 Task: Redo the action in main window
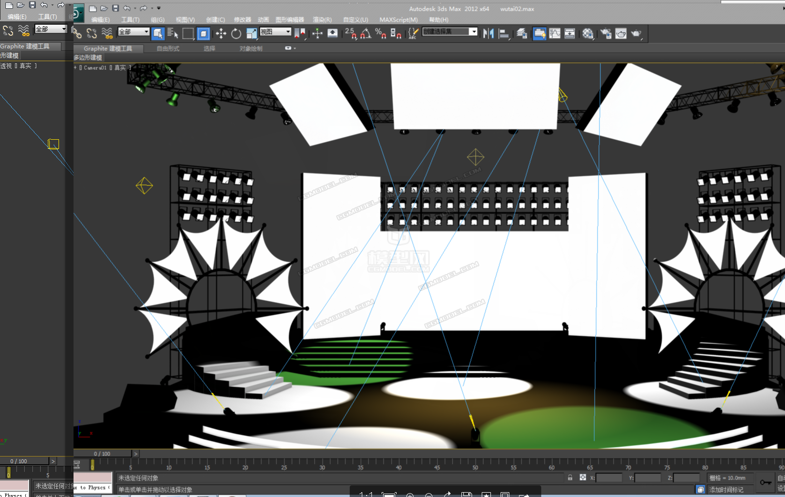click(144, 8)
